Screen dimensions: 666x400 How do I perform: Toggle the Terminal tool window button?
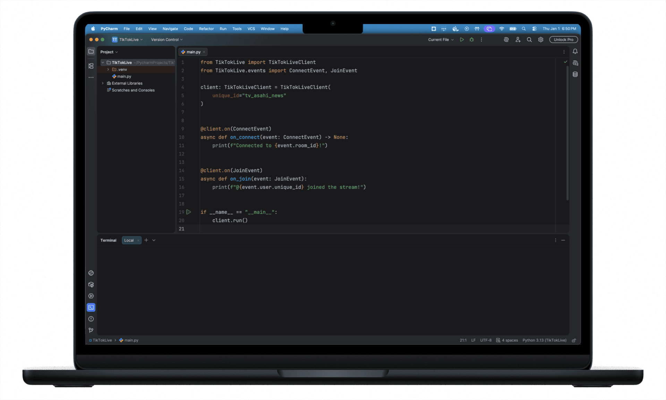tap(91, 308)
